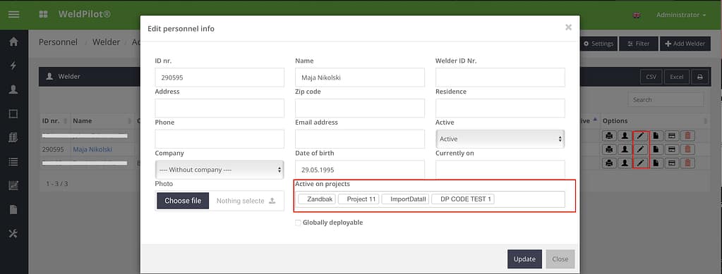The width and height of the screenshot is (722, 274).
Task: Select the DP CODE TEST 1 tag
Action: point(463,199)
